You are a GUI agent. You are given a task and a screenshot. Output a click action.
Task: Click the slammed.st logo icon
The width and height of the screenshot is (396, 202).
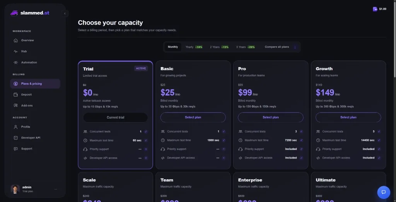point(14,13)
